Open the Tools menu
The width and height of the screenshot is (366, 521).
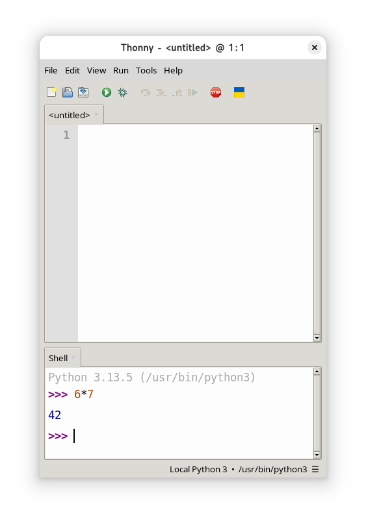[x=146, y=70]
